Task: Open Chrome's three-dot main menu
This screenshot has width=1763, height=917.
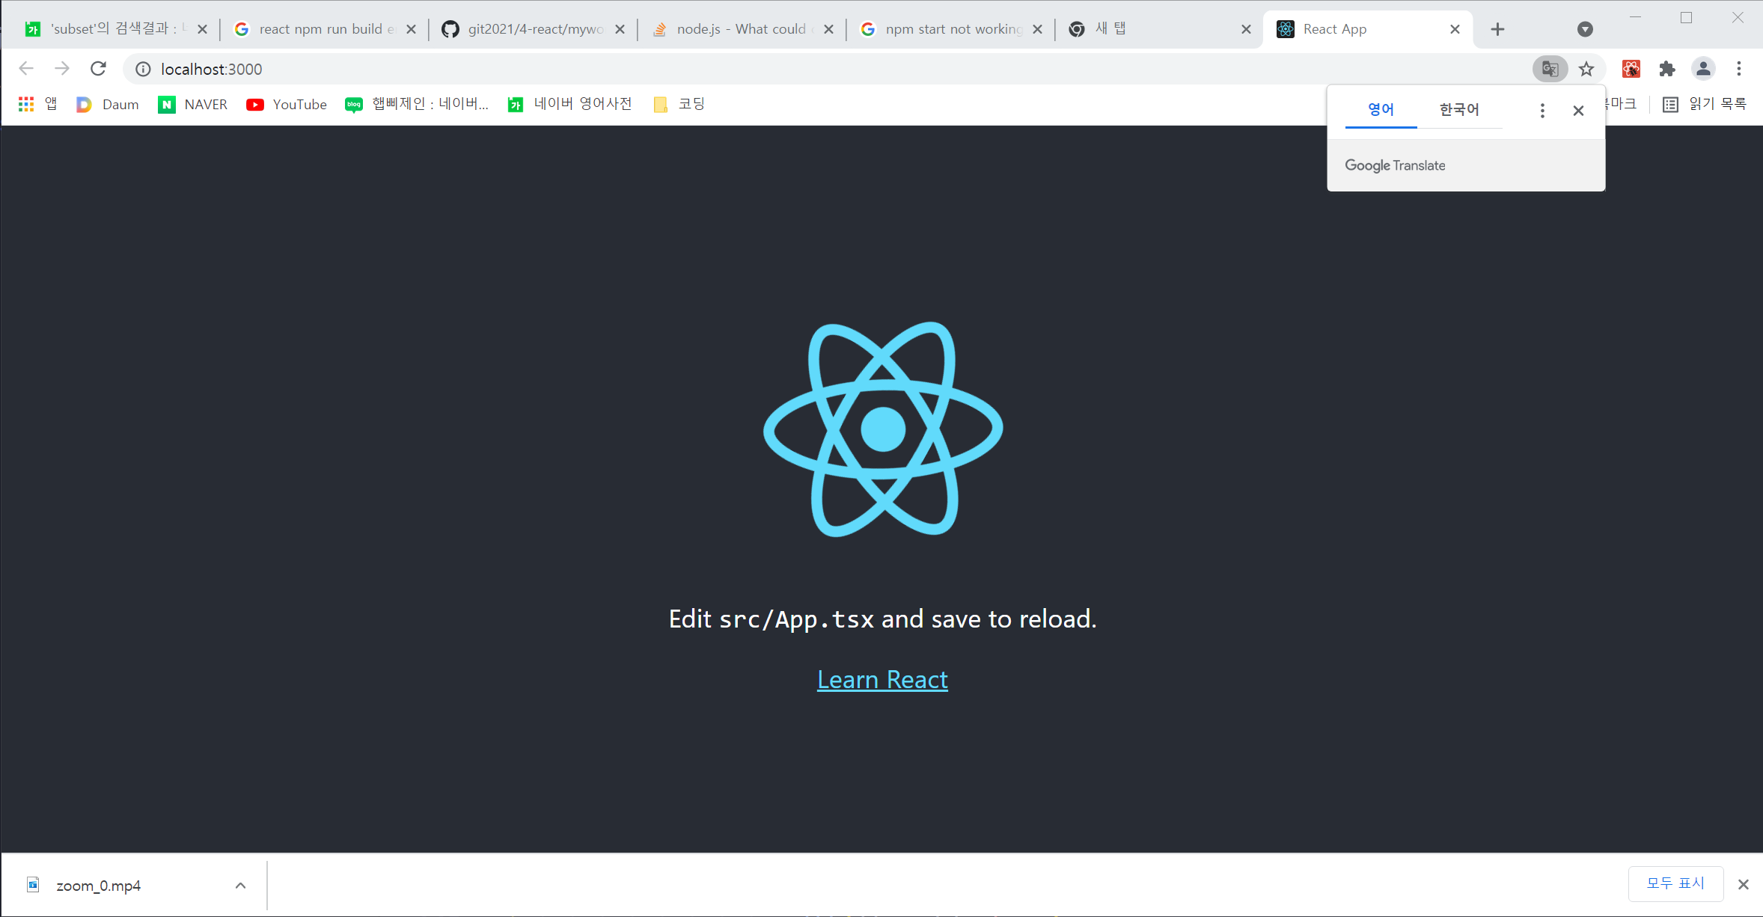Action: click(1739, 69)
